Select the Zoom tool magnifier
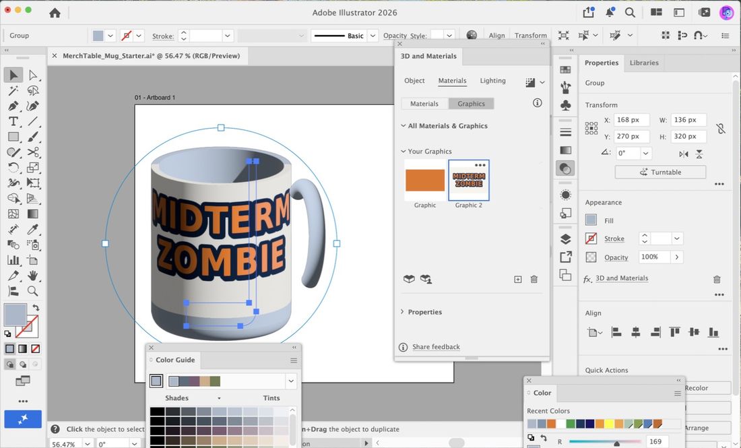741x448 pixels. (32, 290)
